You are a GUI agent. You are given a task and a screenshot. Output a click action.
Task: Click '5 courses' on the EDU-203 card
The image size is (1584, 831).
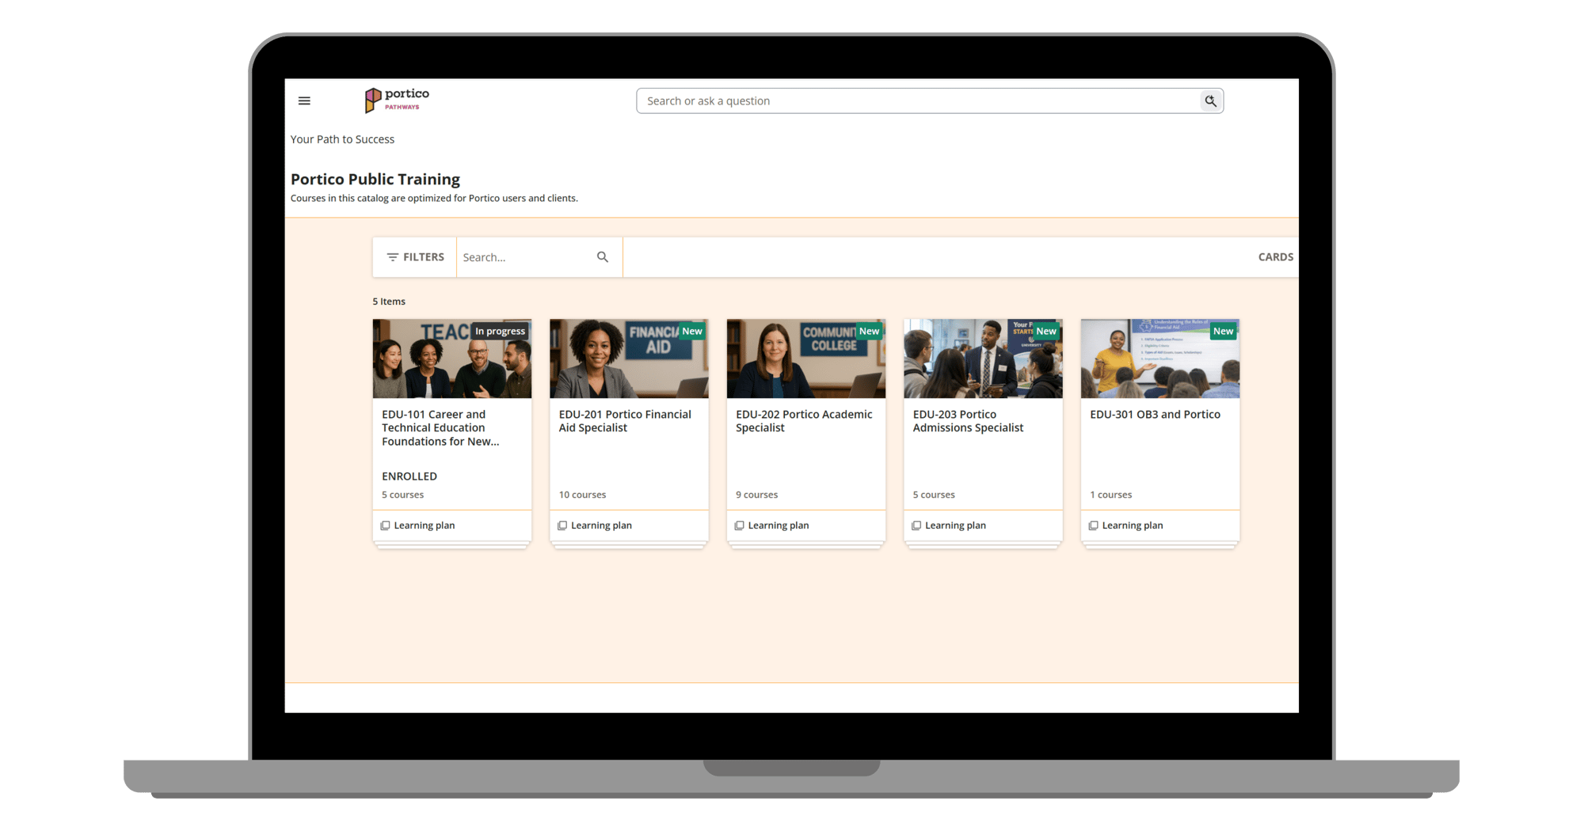(x=934, y=495)
